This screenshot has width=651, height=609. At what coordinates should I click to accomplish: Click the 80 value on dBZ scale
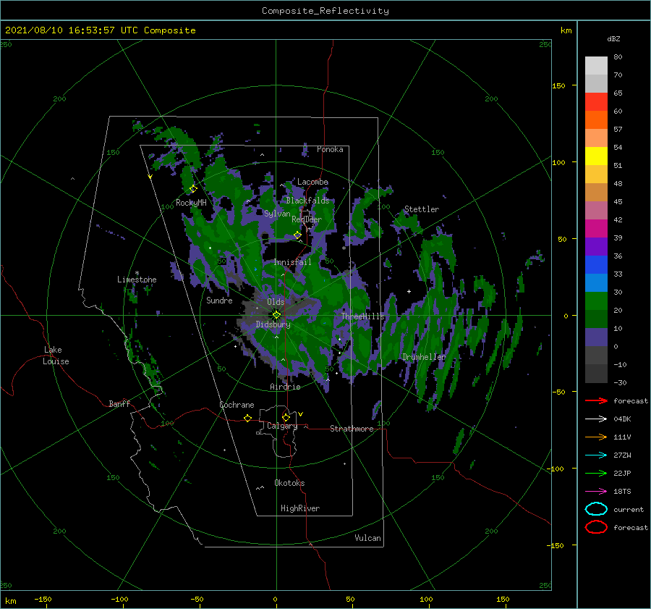(618, 57)
